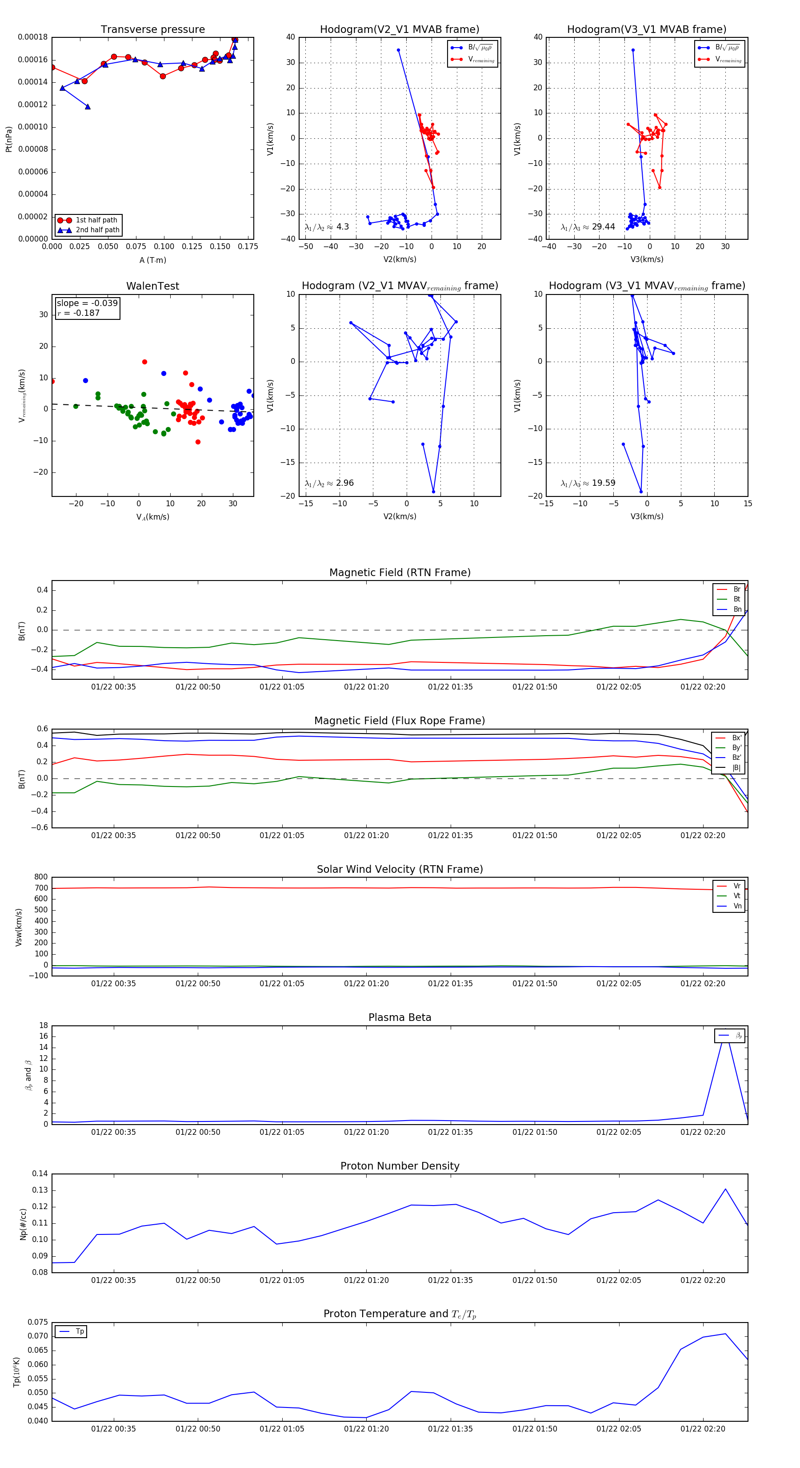This screenshot has height=1468, width=800.
Task: Click the "Bn" legend entry
Action: tap(729, 609)
